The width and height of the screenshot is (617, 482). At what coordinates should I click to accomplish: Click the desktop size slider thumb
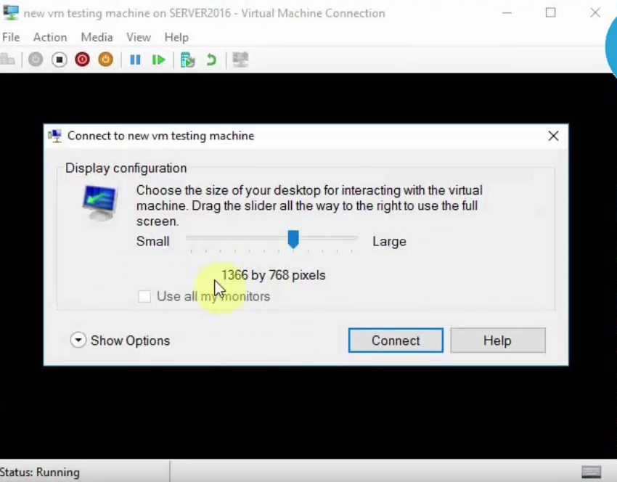coord(293,240)
